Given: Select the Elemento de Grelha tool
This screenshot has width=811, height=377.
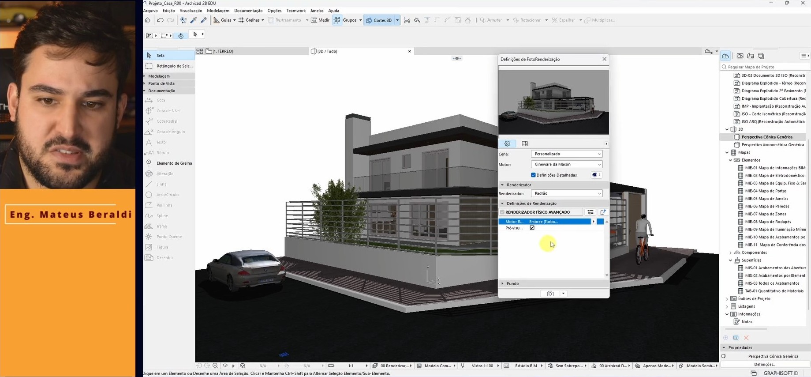Looking at the screenshot, I should (x=169, y=163).
